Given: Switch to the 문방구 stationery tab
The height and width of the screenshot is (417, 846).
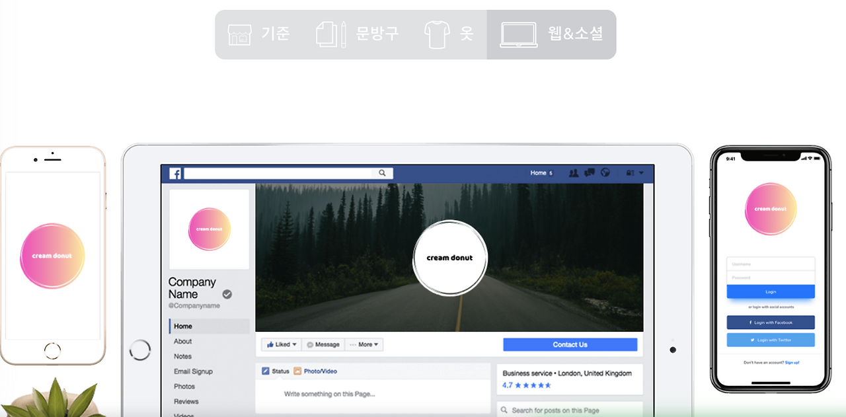Looking at the screenshot, I should click(358, 34).
